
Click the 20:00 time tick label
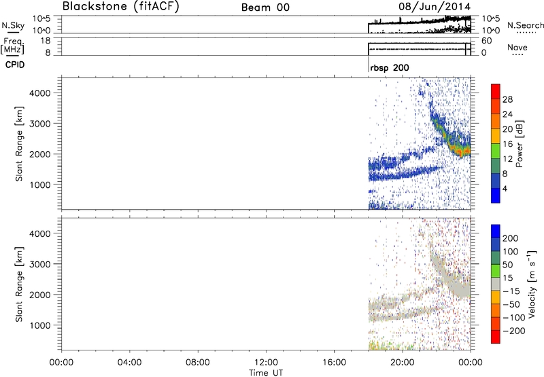point(403,363)
